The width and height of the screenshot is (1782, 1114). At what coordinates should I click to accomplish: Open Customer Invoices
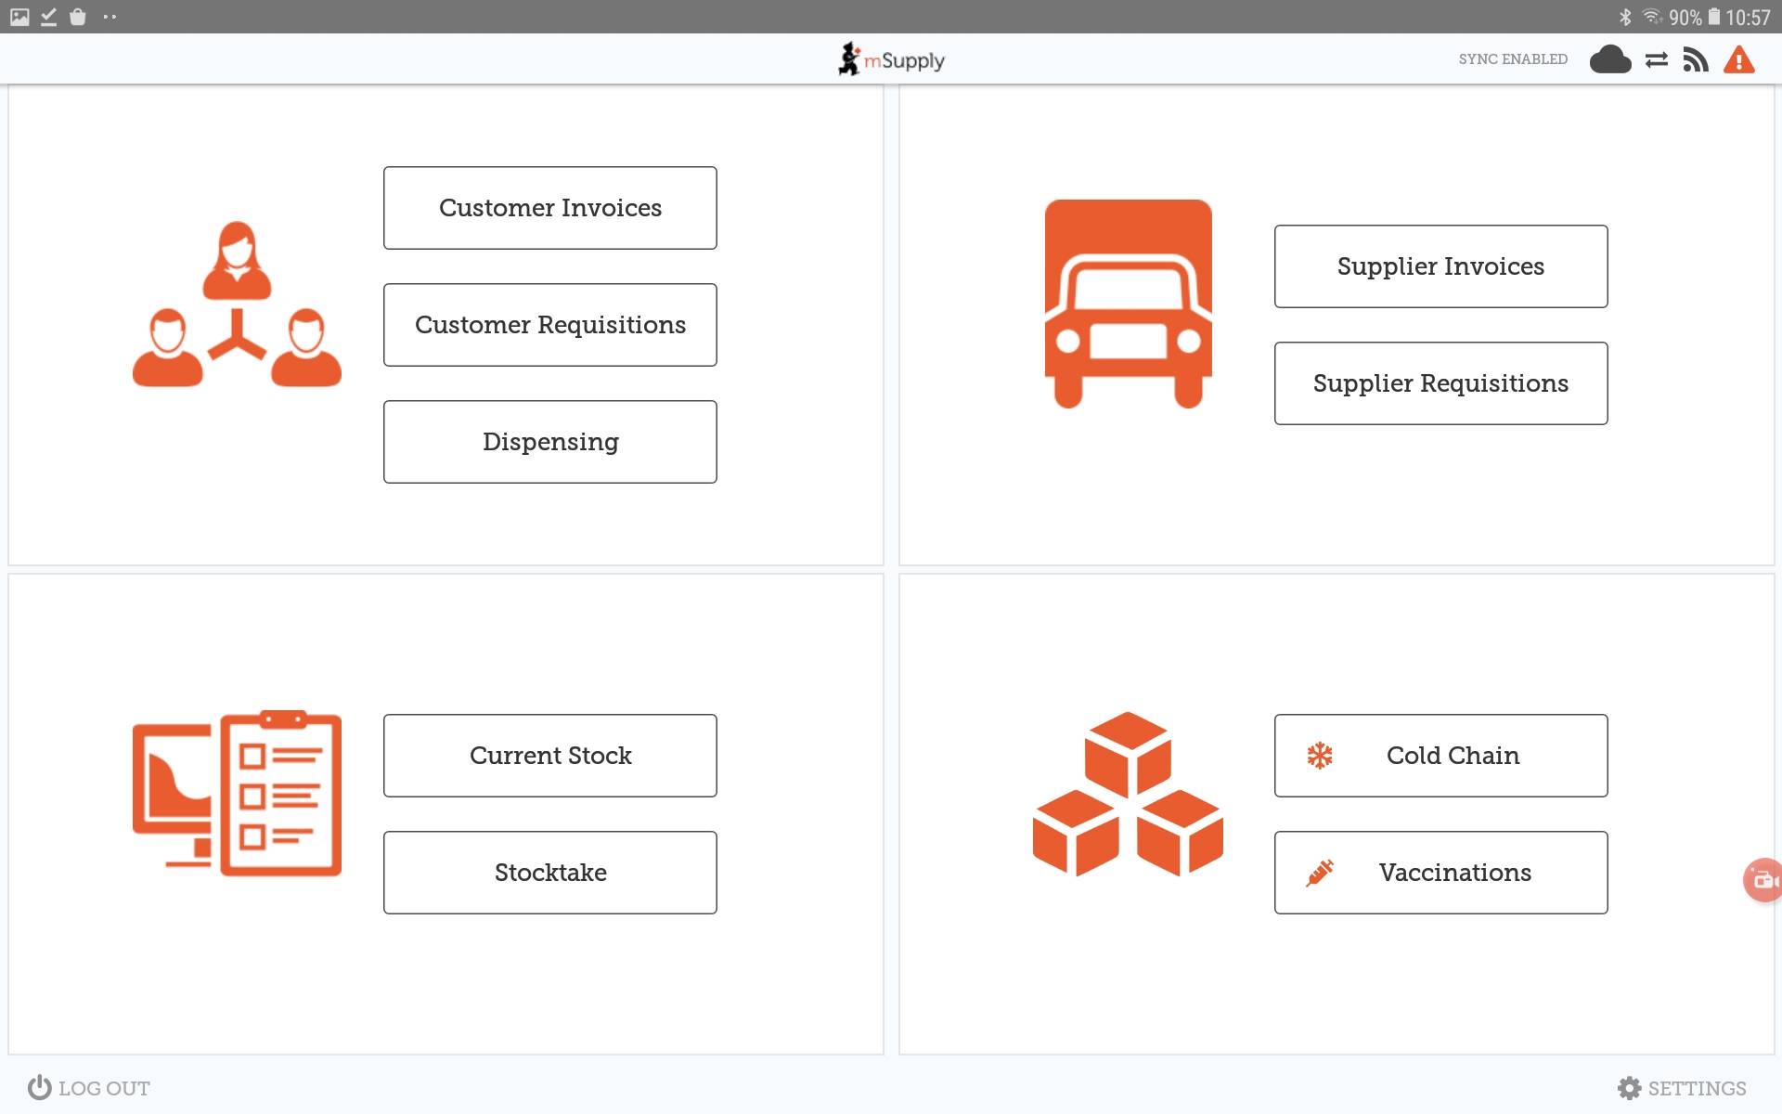tap(549, 208)
